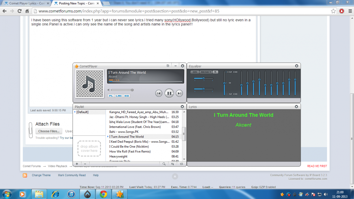The image size is (354, 199).
Task: Adjust the CometPlayer volume slider
Action: pyautogui.click(x=122, y=90)
